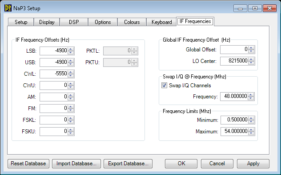The width and height of the screenshot is (281, 175).
Task: Click into the CWU offset field
Action: pos(54,86)
